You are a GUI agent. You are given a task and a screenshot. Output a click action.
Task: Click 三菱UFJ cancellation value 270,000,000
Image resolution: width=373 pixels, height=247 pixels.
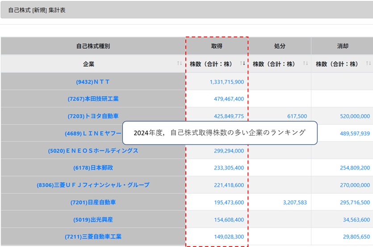pos(355,185)
